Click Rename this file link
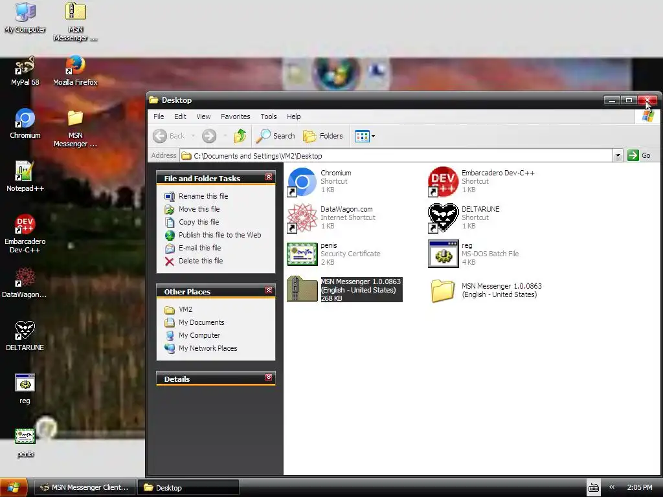663x497 pixels. 203,196
